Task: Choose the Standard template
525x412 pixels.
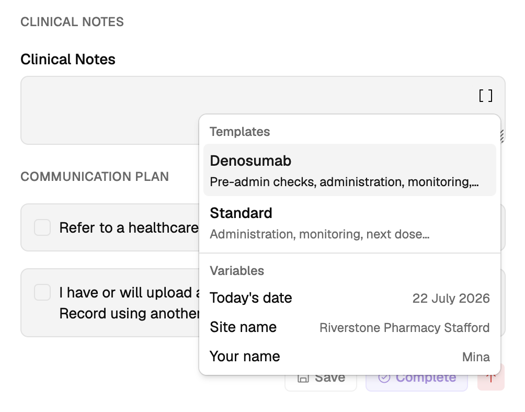Action: [349, 223]
